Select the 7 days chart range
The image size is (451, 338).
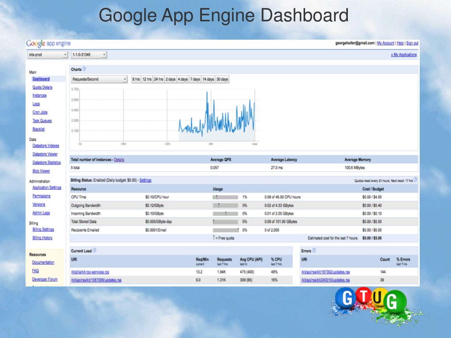coord(195,79)
